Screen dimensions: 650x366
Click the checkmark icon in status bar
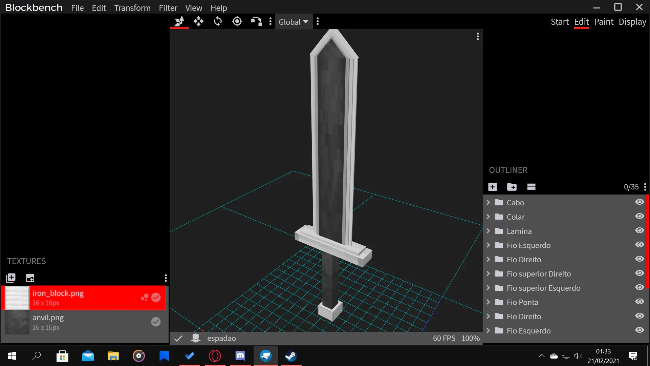pos(178,338)
